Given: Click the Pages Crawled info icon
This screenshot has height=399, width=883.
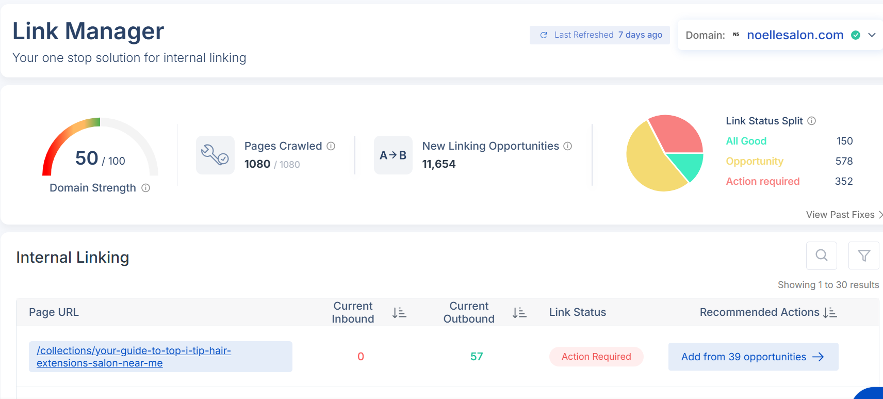Looking at the screenshot, I should [331, 146].
